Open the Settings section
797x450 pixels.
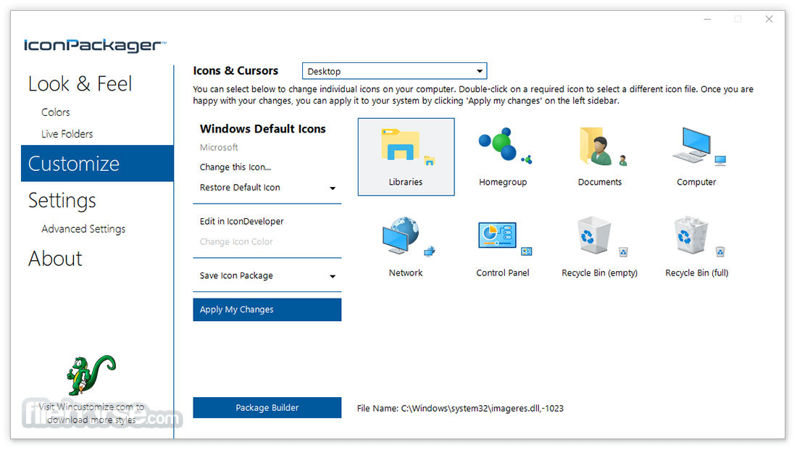pyautogui.click(x=62, y=200)
